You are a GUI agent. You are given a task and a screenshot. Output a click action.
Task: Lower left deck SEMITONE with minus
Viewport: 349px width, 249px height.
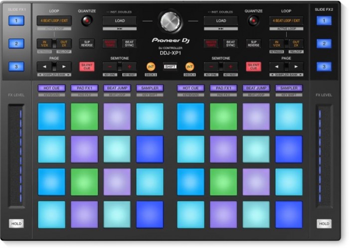click(110, 66)
